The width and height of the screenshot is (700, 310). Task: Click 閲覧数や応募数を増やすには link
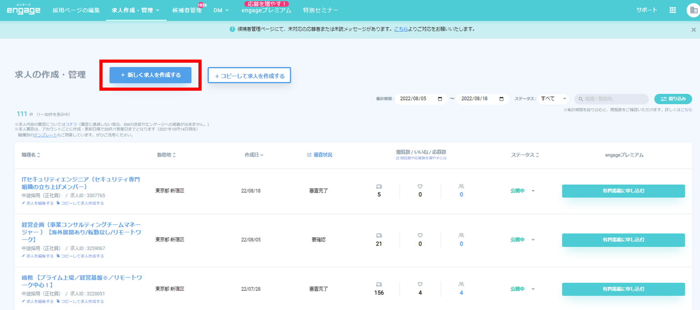click(x=421, y=158)
